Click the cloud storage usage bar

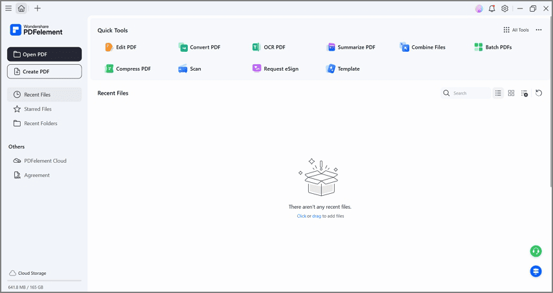(x=45, y=281)
